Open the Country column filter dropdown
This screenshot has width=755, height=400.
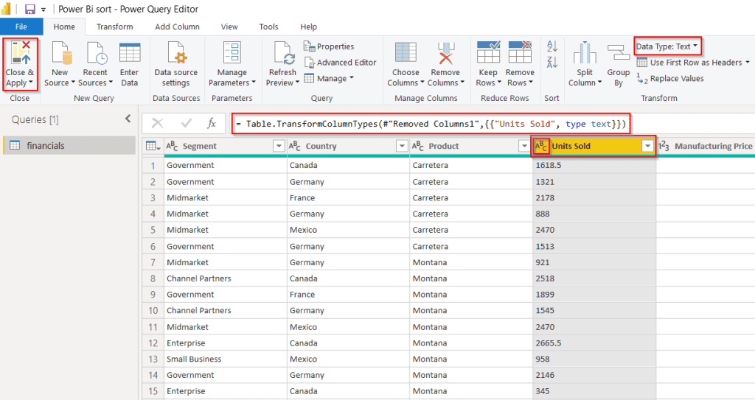[x=402, y=146]
